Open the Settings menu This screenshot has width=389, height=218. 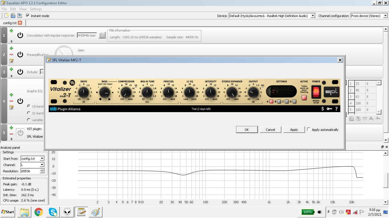[36, 9]
